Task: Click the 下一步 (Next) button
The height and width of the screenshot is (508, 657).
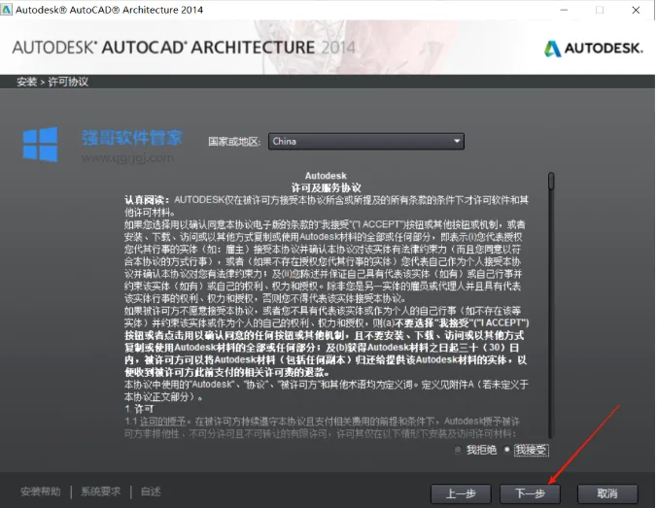Action: pos(530,493)
